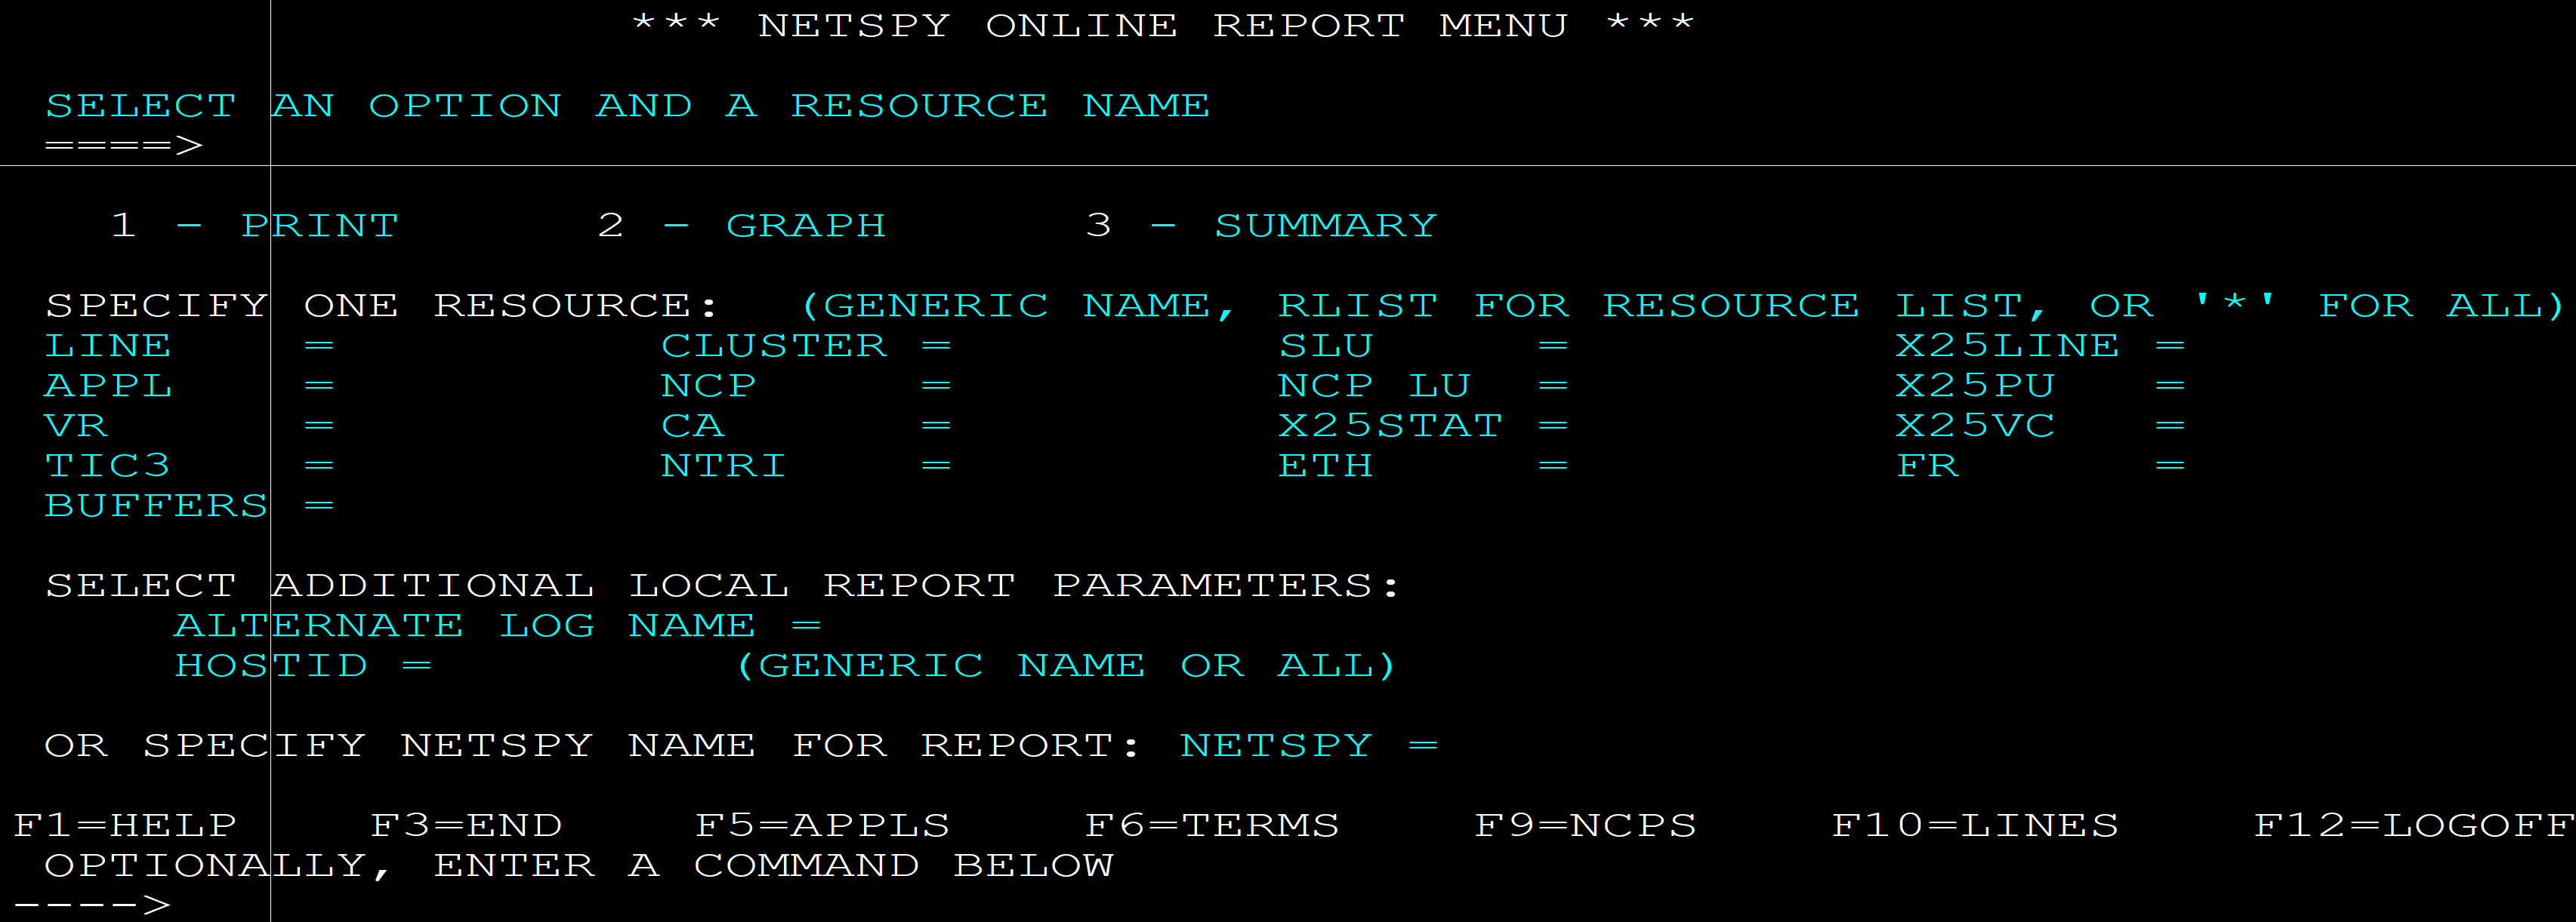Click the PRINT option label
2576x922 pixels.
click(319, 226)
